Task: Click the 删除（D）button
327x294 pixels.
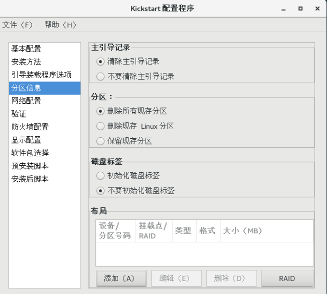Action: (x=232, y=278)
